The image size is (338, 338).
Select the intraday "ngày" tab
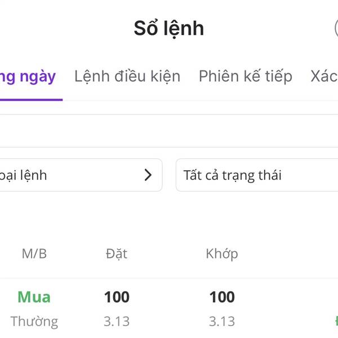tap(28, 77)
